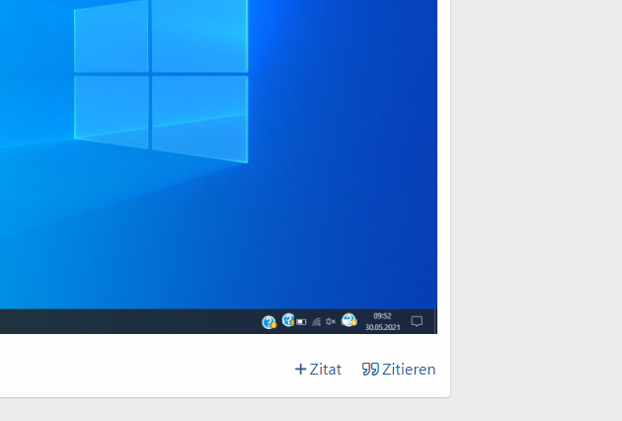Quote this post using Zitieren

[x=399, y=370]
